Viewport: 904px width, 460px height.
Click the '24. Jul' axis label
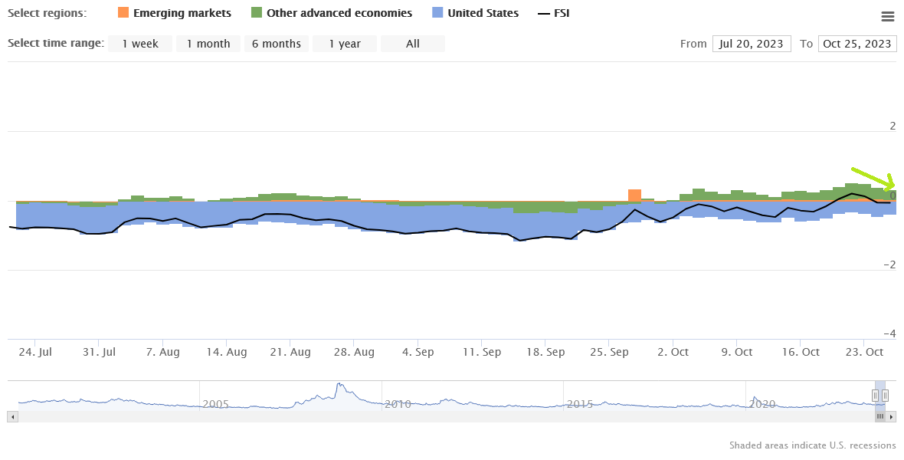tap(35, 352)
